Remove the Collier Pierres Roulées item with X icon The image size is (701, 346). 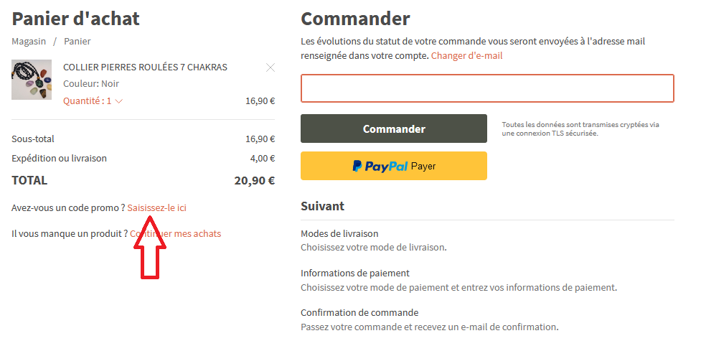[270, 67]
